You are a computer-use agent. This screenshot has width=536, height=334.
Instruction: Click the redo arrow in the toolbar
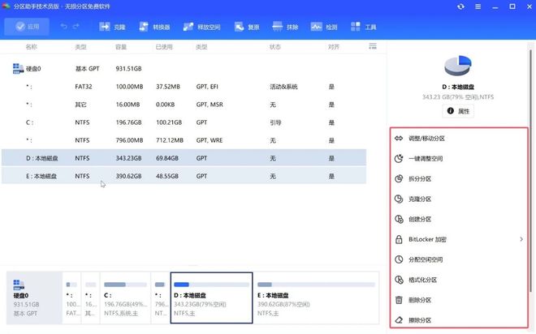76,27
